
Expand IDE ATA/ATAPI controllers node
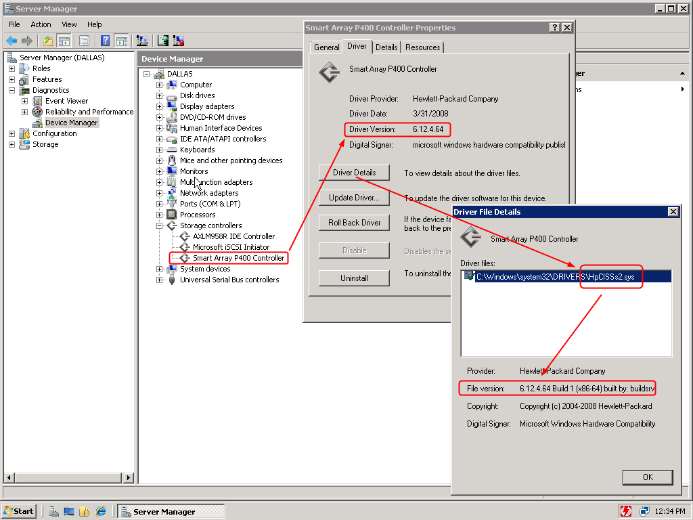[x=159, y=139]
